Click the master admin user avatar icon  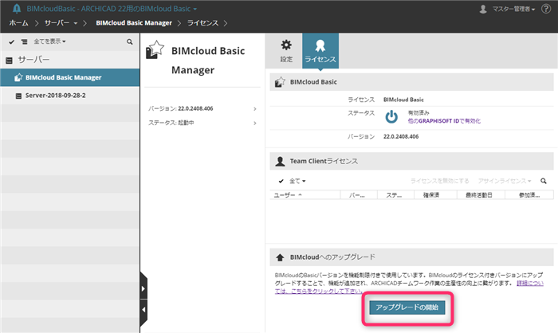[x=483, y=9]
